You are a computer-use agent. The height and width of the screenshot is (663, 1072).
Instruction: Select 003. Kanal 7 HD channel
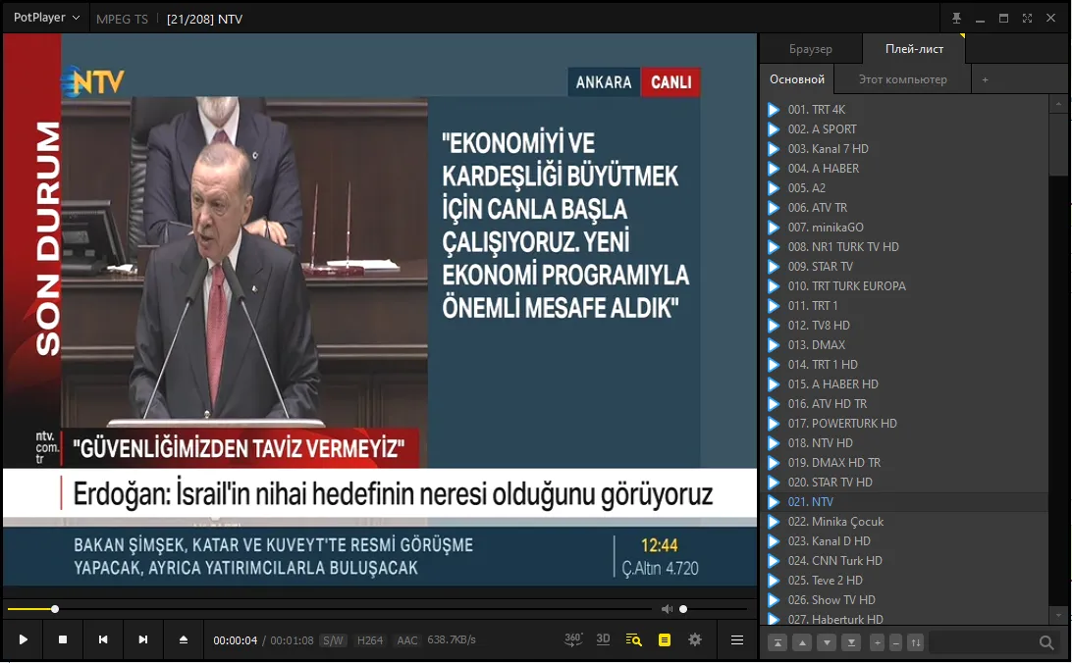tap(828, 149)
